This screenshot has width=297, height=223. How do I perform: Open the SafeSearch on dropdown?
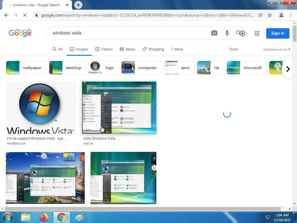[276, 49]
